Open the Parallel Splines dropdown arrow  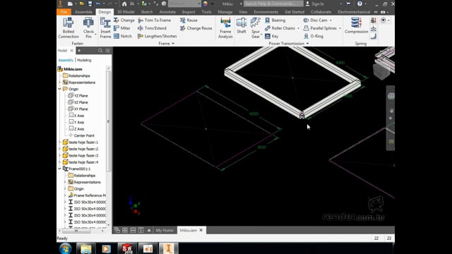tap(340, 28)
